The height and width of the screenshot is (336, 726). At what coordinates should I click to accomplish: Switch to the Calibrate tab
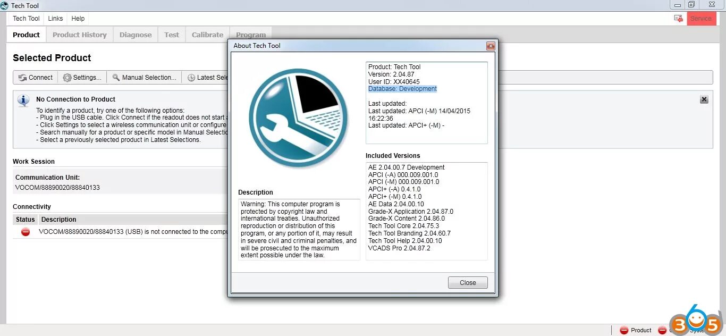pyautogui.click(x=207, y=35)
